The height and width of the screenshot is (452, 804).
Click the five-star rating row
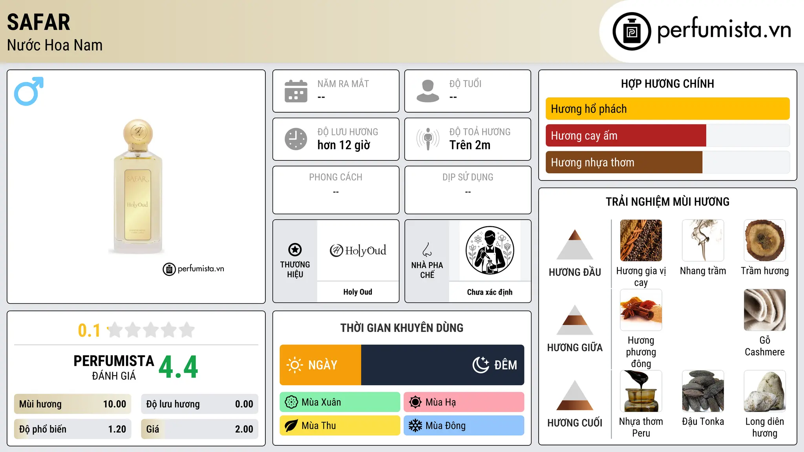151,330
